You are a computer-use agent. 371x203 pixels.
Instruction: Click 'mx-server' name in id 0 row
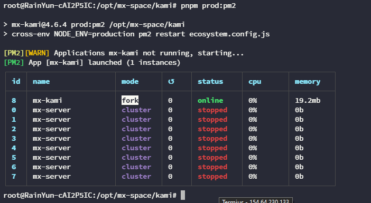coord(52,110)
